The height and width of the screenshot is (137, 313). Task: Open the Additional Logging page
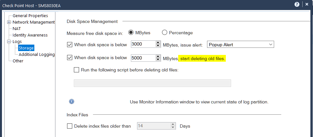[x=37, y=54]
